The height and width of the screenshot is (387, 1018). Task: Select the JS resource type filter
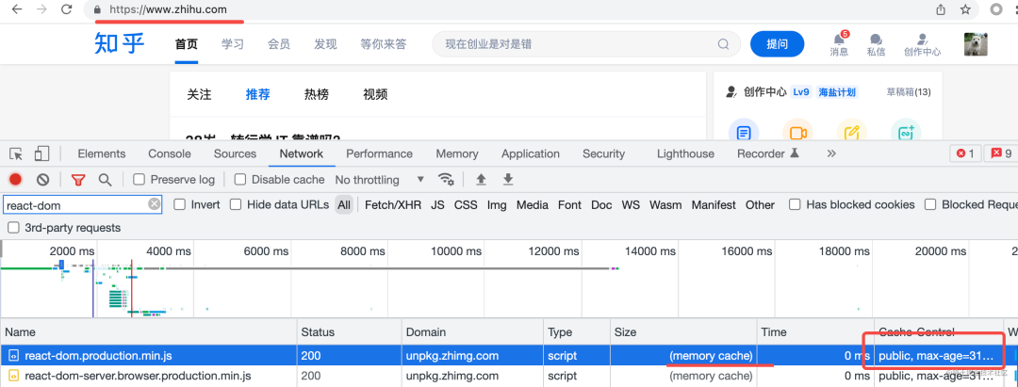coord(437,205)
